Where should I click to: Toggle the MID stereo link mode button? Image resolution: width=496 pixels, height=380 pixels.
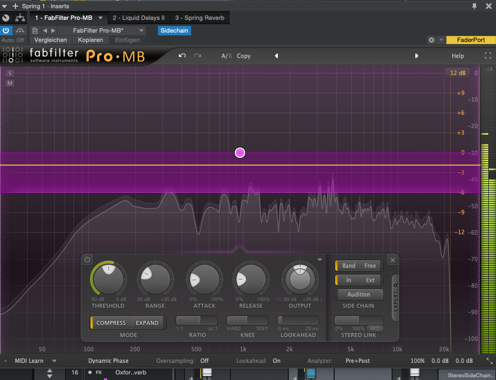[x=375, y=329]
